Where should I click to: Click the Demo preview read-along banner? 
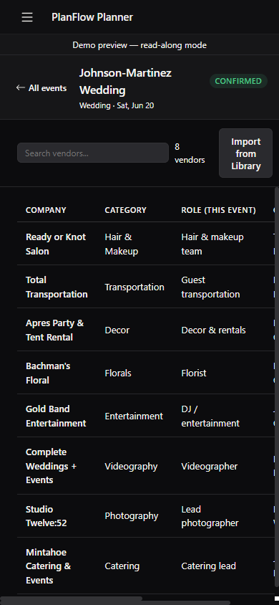pos(139,45)
